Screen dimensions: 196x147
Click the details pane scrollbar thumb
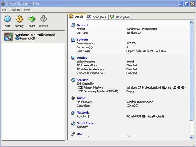click(191, 73)
